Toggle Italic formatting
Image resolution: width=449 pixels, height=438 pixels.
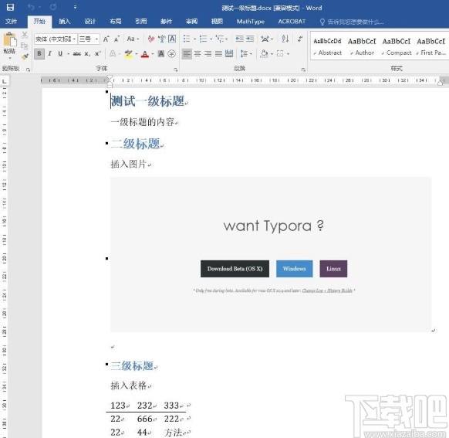pos(50,53)
